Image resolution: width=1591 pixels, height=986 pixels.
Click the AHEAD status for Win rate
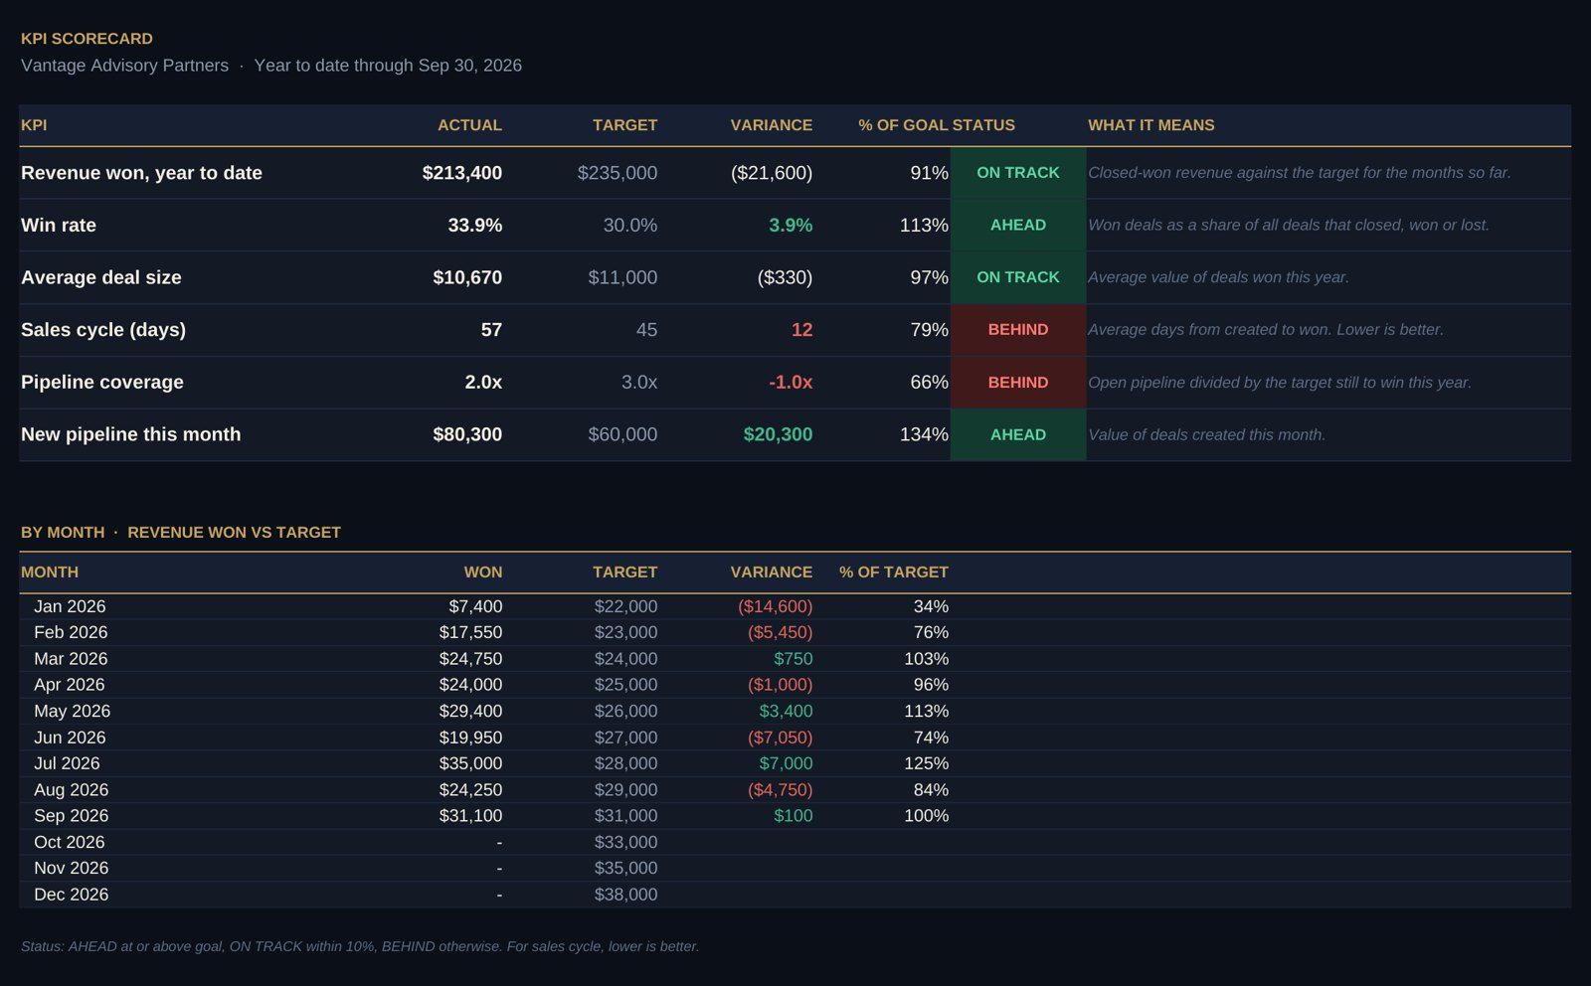coord(1018,226)
